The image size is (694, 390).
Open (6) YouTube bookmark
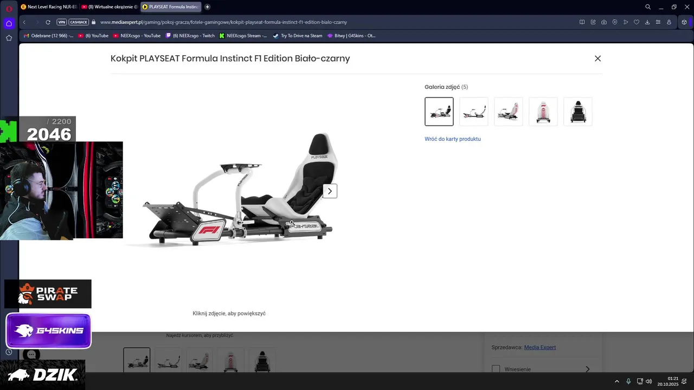tap(93, 36)
